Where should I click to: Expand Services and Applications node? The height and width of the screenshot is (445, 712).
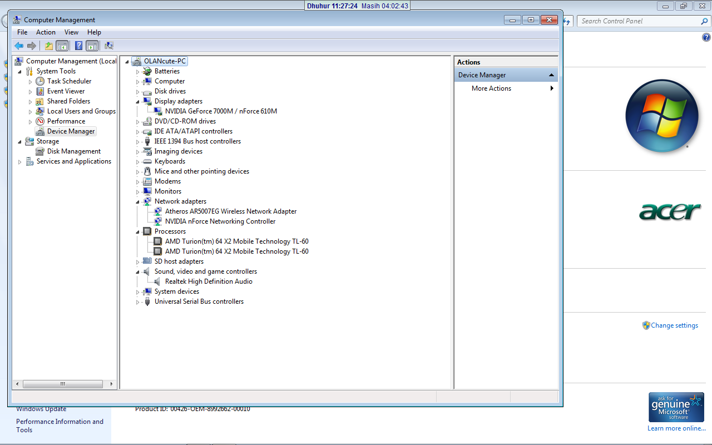[20, 162]
